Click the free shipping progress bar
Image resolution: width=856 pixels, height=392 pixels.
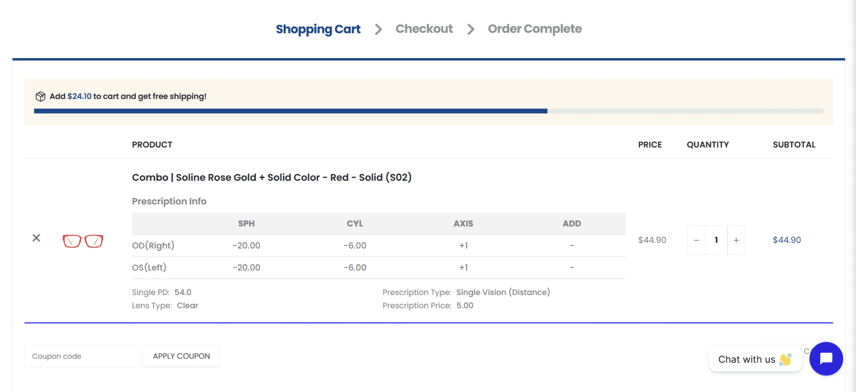click(428, 111)
